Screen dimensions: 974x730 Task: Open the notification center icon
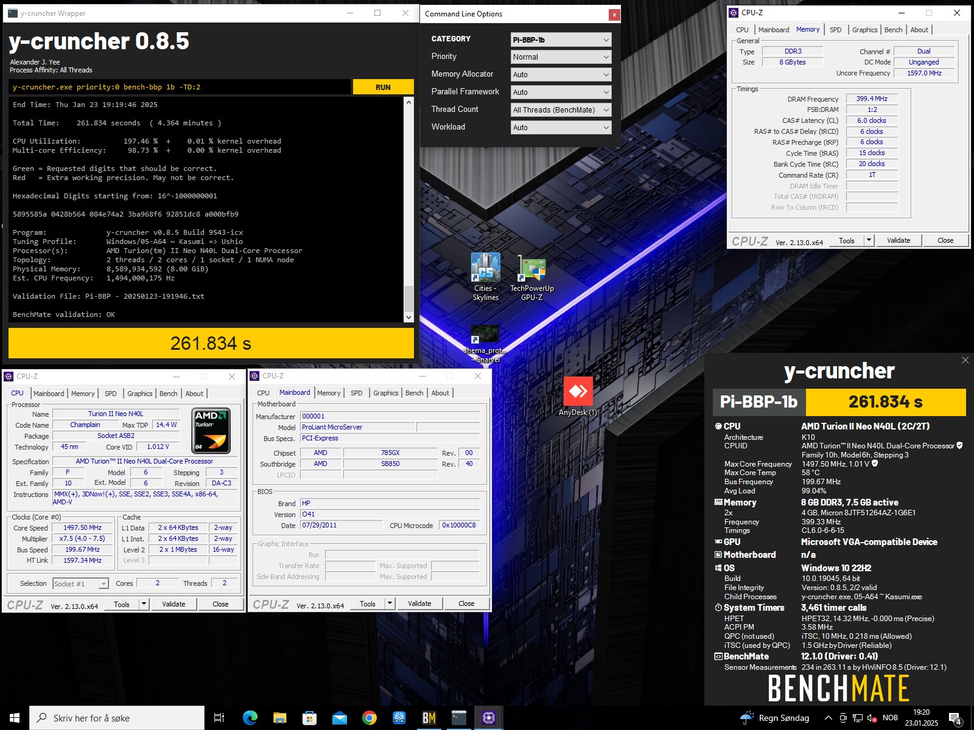tap(955, 718)
